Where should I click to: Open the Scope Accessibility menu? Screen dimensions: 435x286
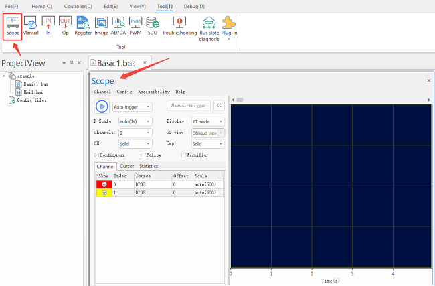(154, 92)
